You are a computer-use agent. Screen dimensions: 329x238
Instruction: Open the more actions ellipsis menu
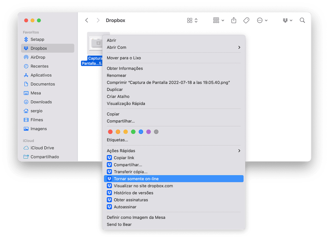coord(262,20)
